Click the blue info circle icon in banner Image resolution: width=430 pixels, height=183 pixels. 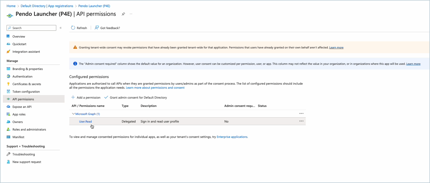coord(75,64)
